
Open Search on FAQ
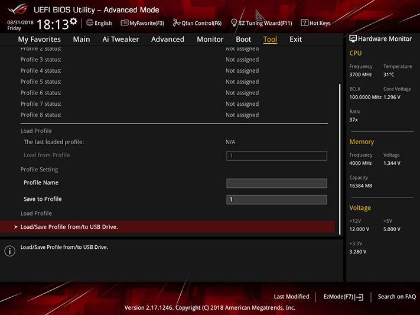coord(397,297)
